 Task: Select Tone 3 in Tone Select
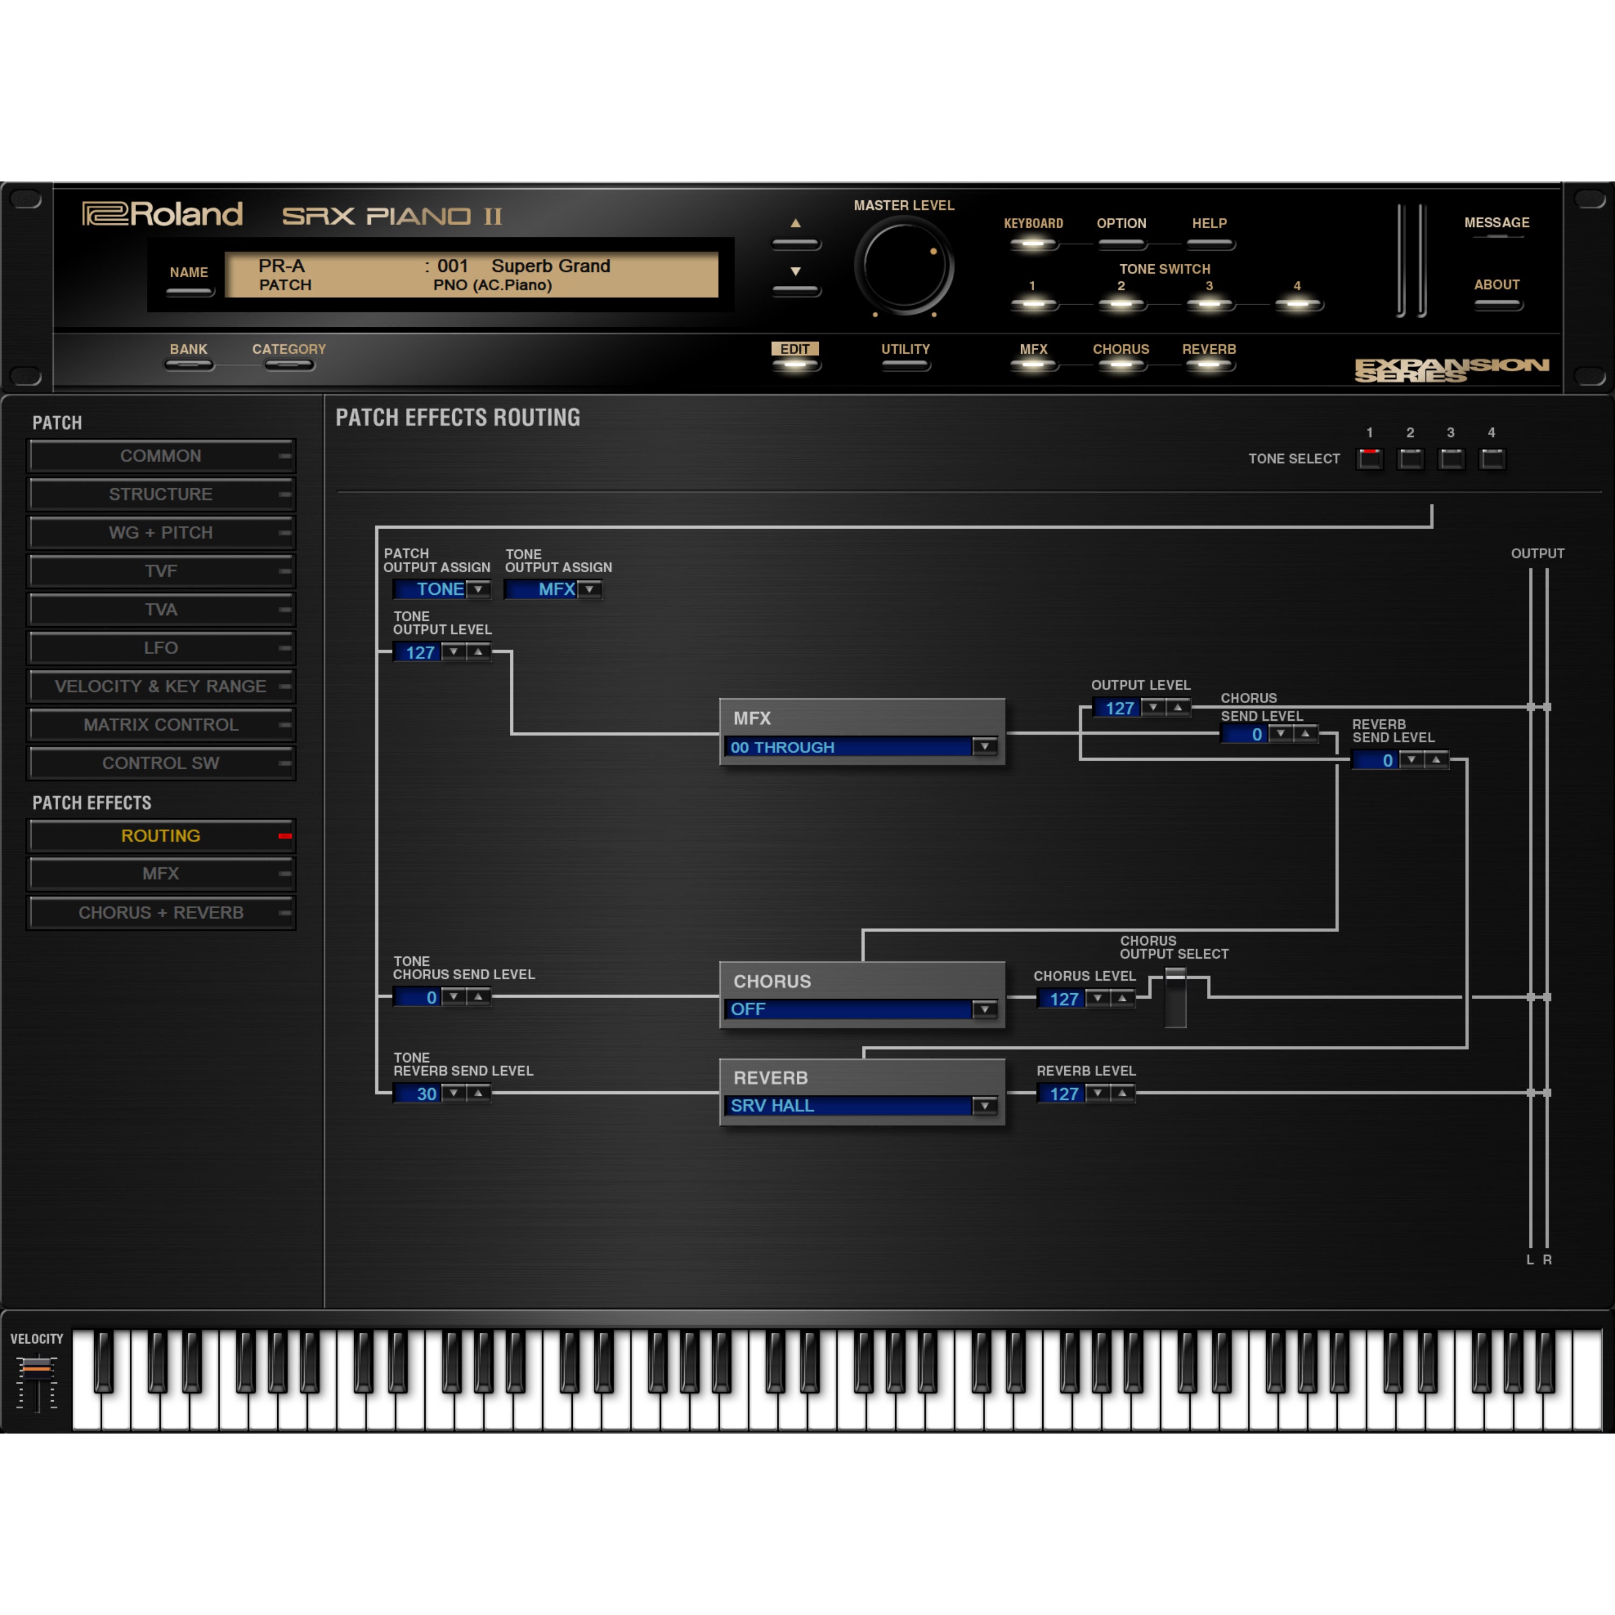tap(1451, 459)
